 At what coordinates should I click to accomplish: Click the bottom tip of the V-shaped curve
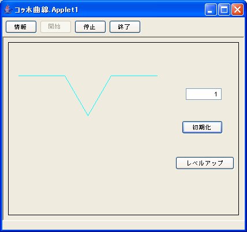tap(88, 115)
